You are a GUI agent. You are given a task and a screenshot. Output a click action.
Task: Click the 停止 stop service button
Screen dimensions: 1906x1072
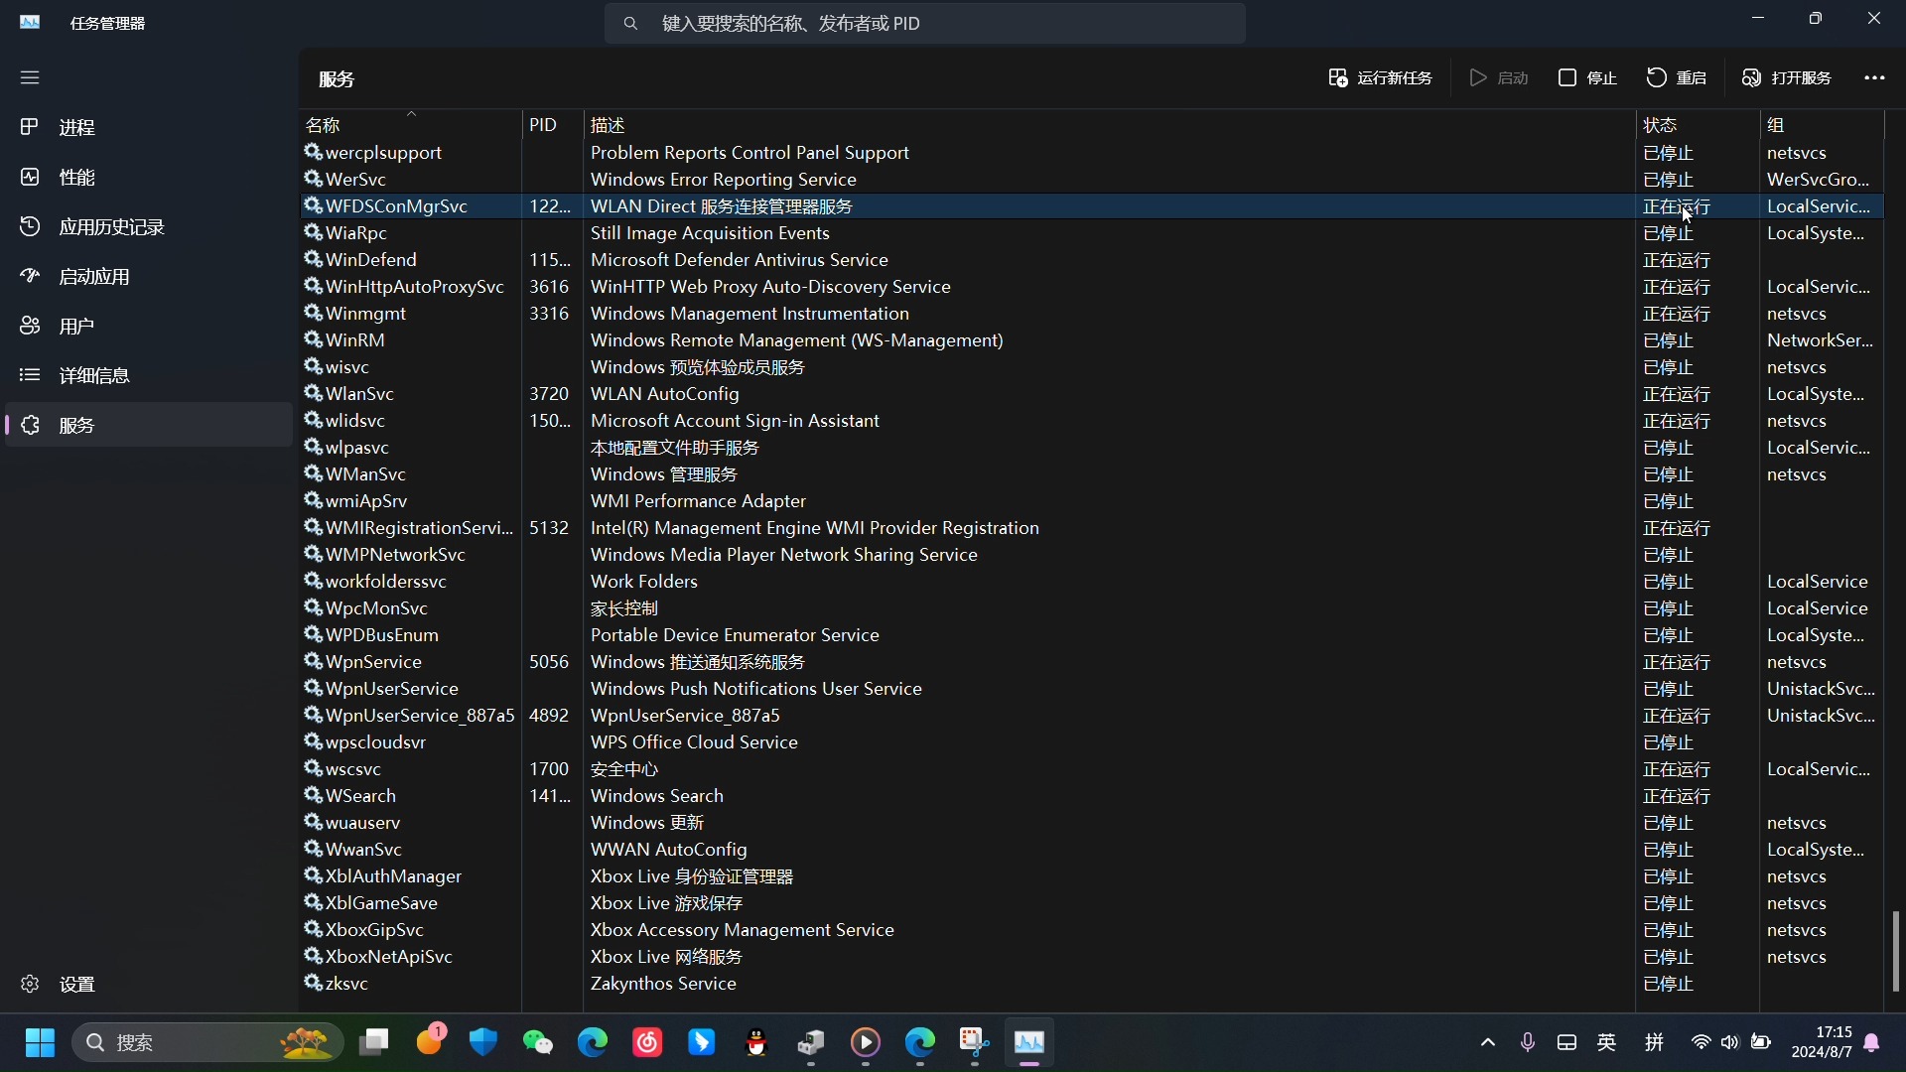tap(1587, 77)
